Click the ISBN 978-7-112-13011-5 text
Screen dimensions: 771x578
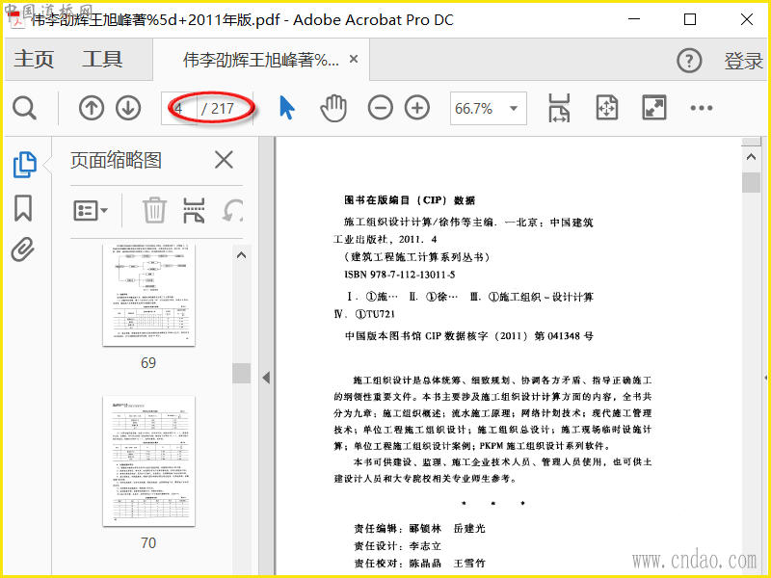(x=400, y=275)
